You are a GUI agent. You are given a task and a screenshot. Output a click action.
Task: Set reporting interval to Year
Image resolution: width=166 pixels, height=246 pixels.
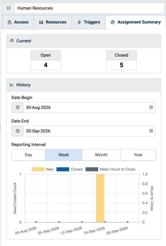[x=138, y=155]
